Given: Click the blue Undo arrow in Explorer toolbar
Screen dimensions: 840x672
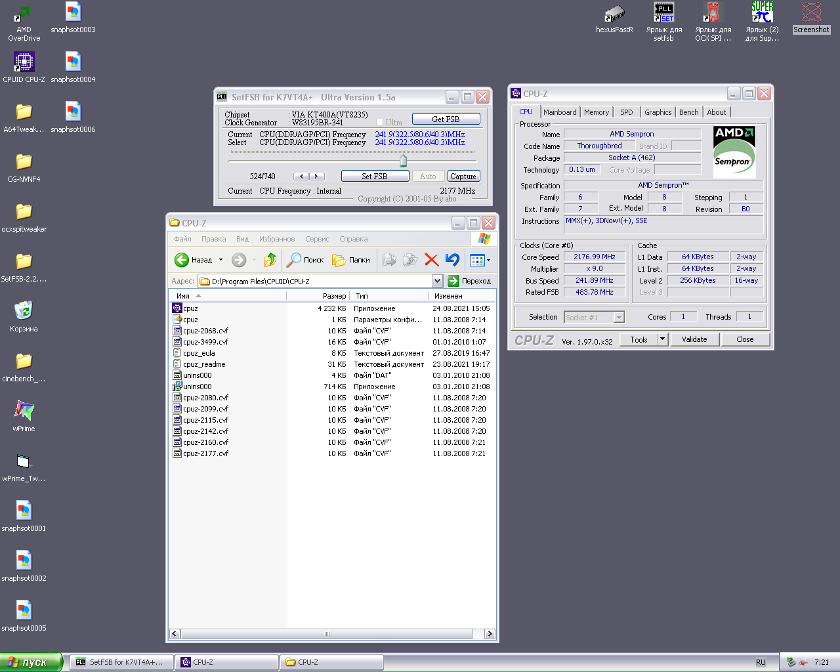Looking at the screenshot, I should click(452, 260).
